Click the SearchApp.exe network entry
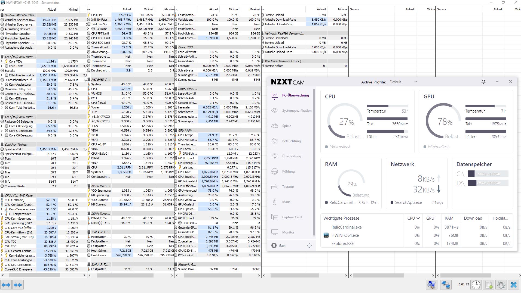This screenshot has width=521, height=293. tap(416, 202)
